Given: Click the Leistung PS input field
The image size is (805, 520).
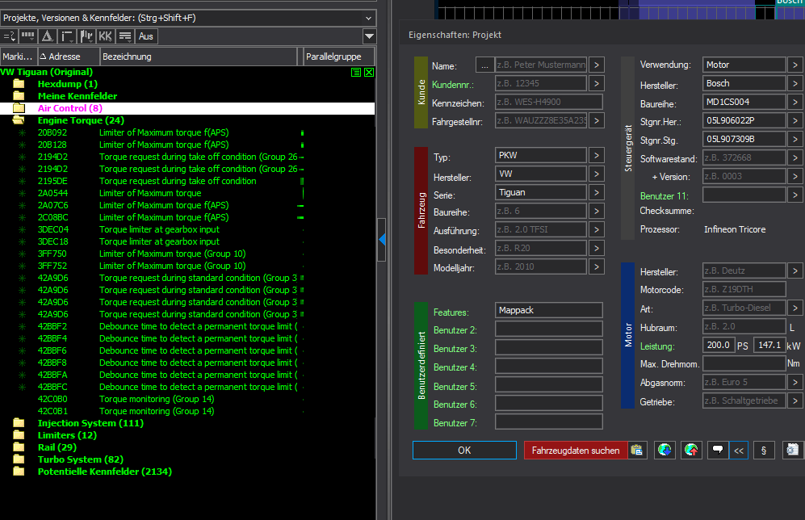Looking at the screenshot, I should point(717,346).
